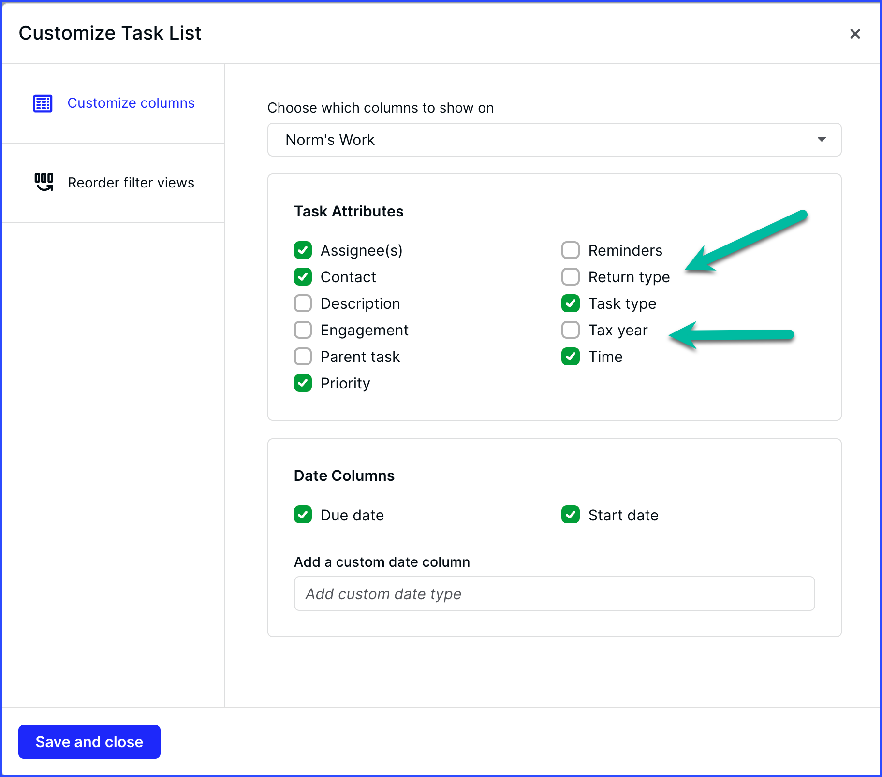Check the Engagement attribute
This screenshot has width=882, height=777.
click(x=303, y=330)
